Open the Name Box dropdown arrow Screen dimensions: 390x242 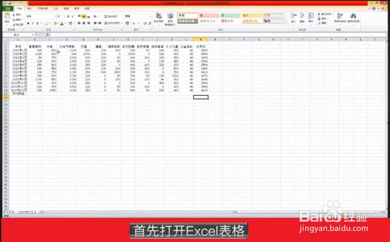click(33, 35)
